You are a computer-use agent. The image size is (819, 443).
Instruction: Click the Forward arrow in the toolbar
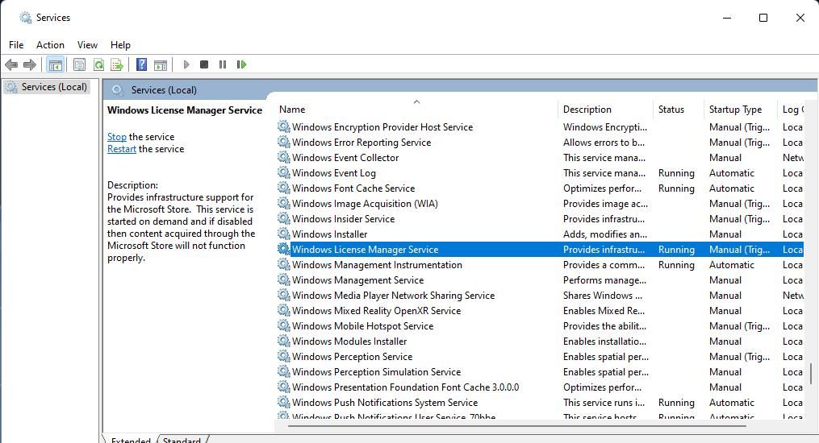(30, 64)
